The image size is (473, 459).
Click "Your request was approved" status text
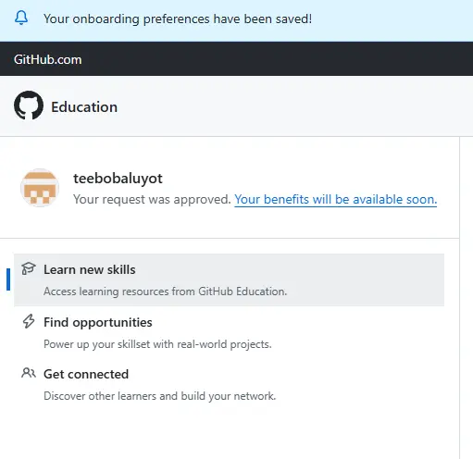[152, 199]
